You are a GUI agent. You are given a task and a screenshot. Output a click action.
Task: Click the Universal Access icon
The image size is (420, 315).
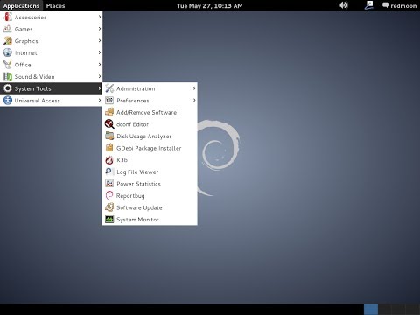coord(8,101)
